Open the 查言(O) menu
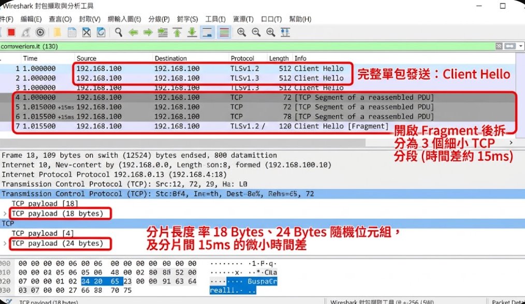The width and height of the screenshot is (525, 304). pyautogui.click(x=60, y=19)
